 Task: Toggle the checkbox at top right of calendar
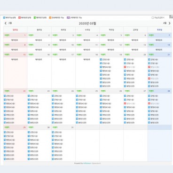coord(153,18)
